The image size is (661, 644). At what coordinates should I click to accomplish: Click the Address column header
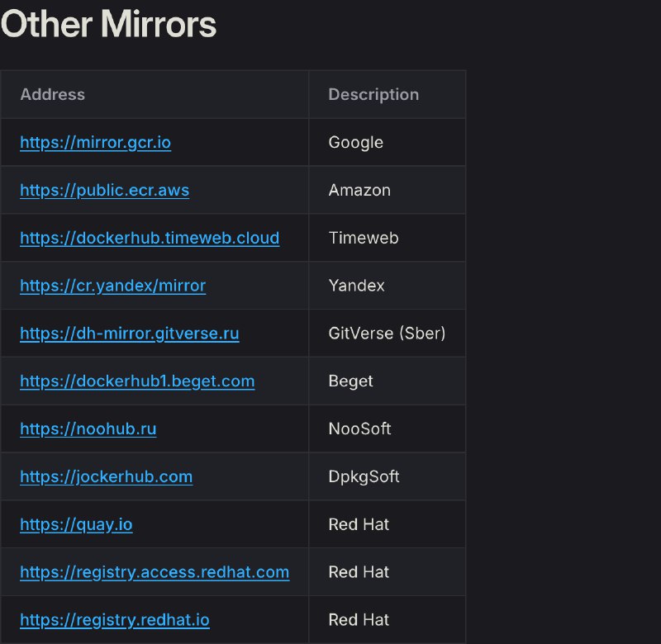[52, 94]
